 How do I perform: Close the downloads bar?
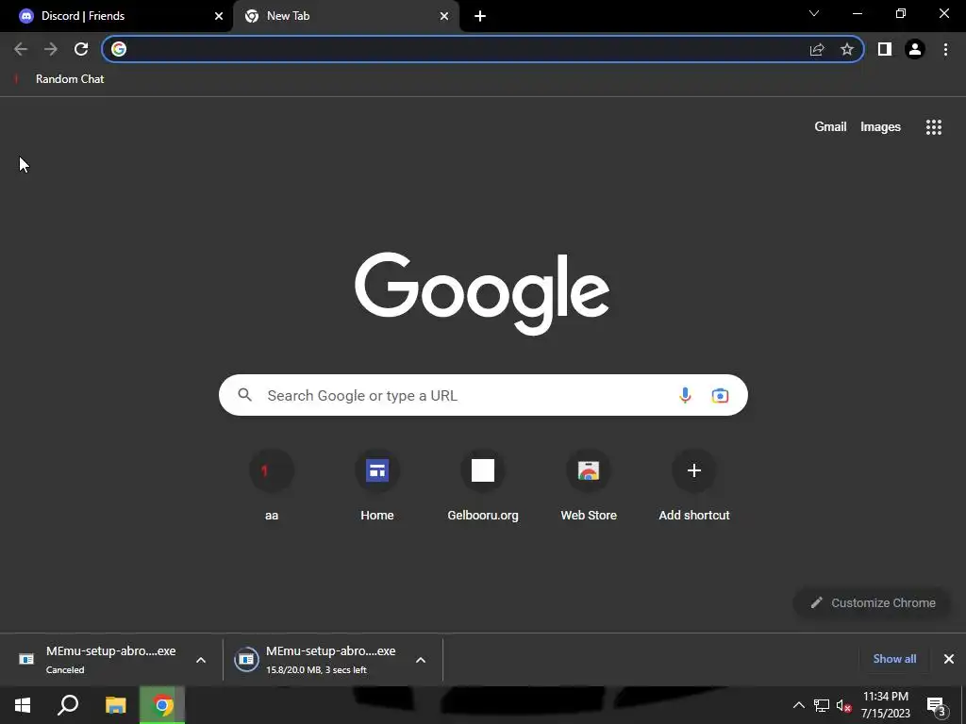949,659
